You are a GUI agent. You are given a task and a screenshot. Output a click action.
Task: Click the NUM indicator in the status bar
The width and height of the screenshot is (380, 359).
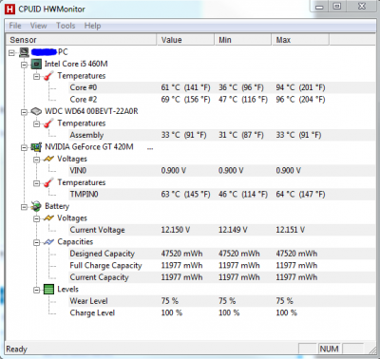click(x=329, y=349)
